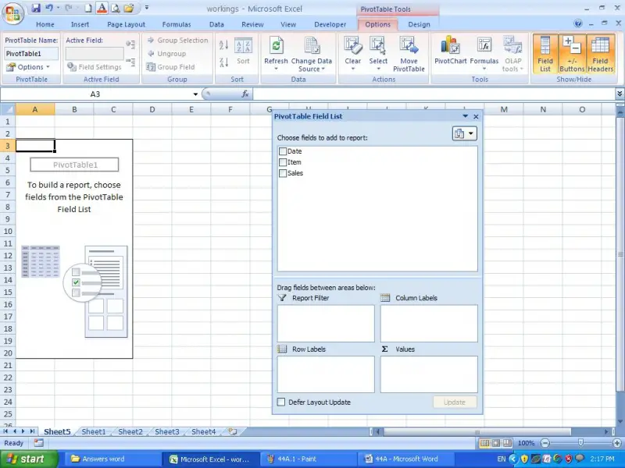Image resolution: width=625 pixels, height=468 pixels.
Task: Check the Sales field checkbox
Action: (283, 173)
